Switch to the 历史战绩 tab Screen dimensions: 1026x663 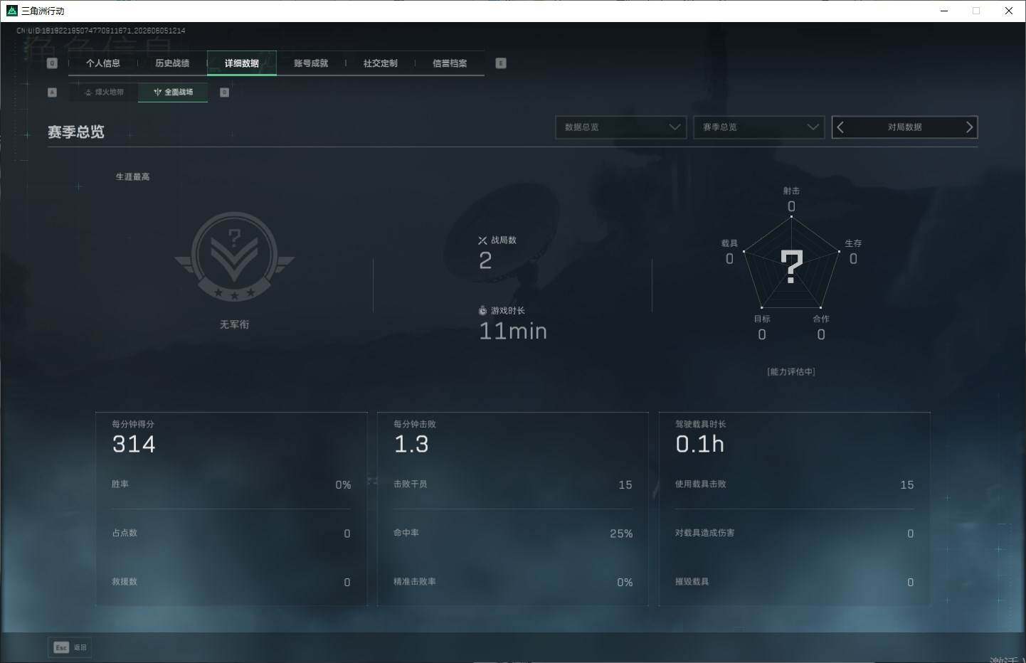[172, 63]
